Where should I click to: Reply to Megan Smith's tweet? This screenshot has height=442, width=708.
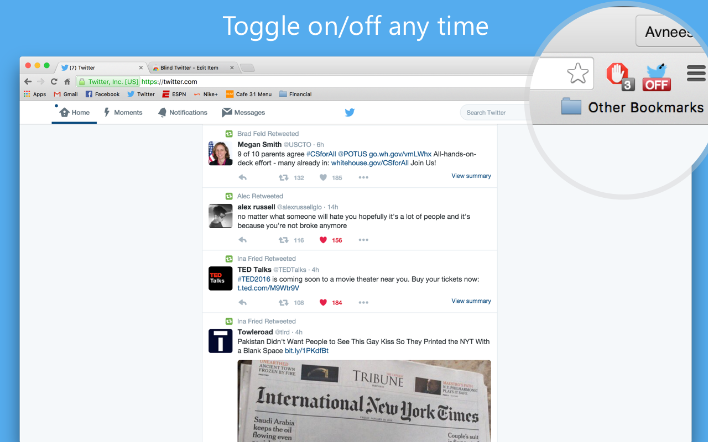tap(242, 177)
